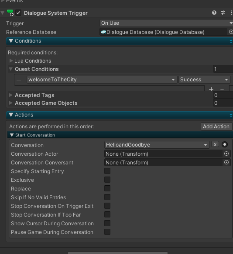Enable Stop Conversation If Too Far
The height and width of the screenshot is (254, 233).
(107, 214)
